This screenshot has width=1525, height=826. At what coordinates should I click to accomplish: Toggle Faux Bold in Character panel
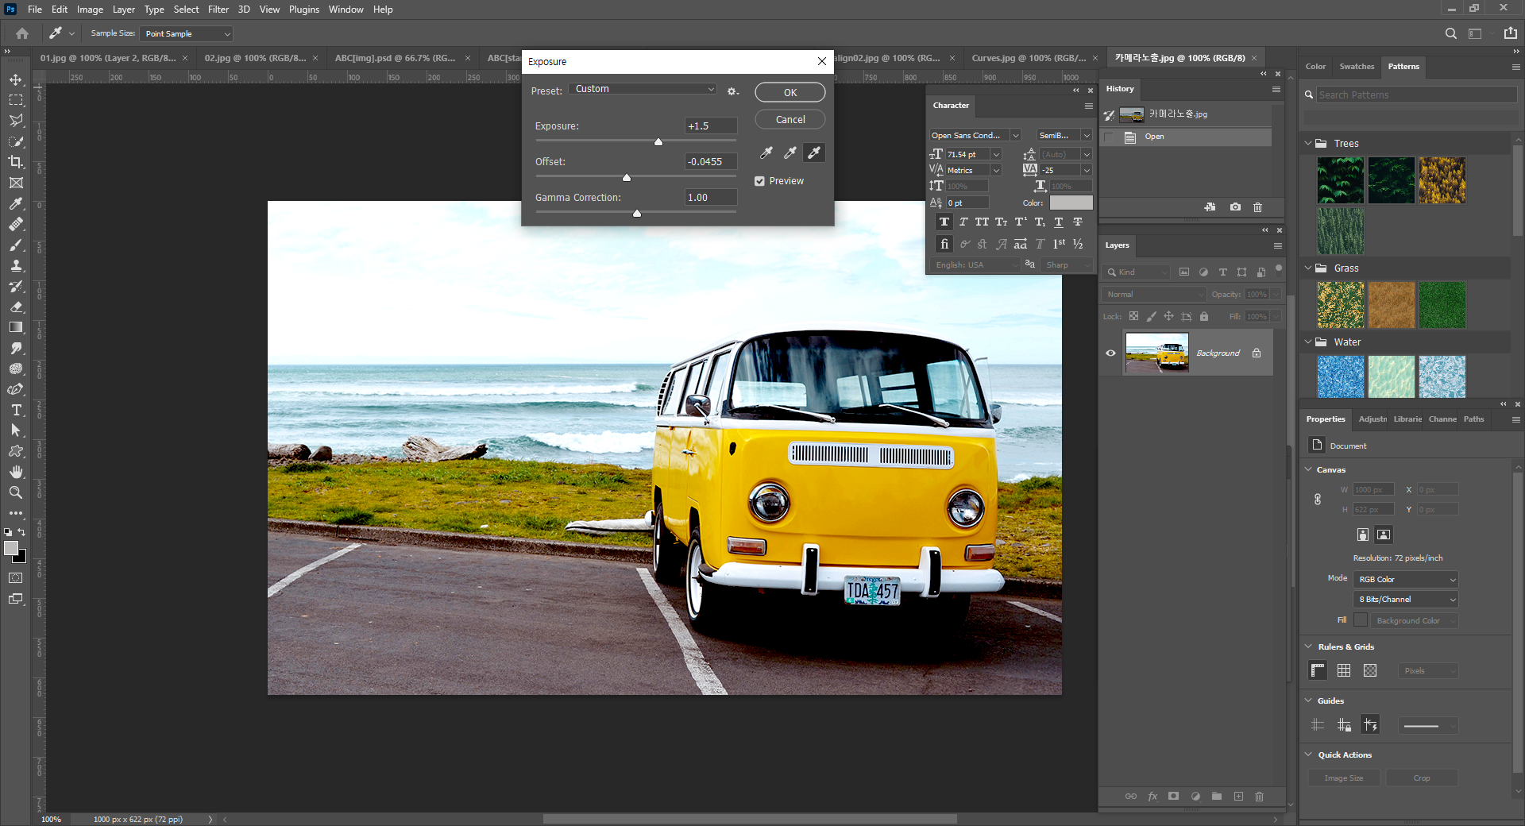[944, 222]
